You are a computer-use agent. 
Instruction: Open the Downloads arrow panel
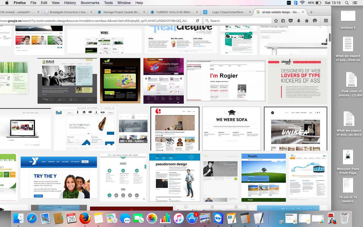pos(299,21)
